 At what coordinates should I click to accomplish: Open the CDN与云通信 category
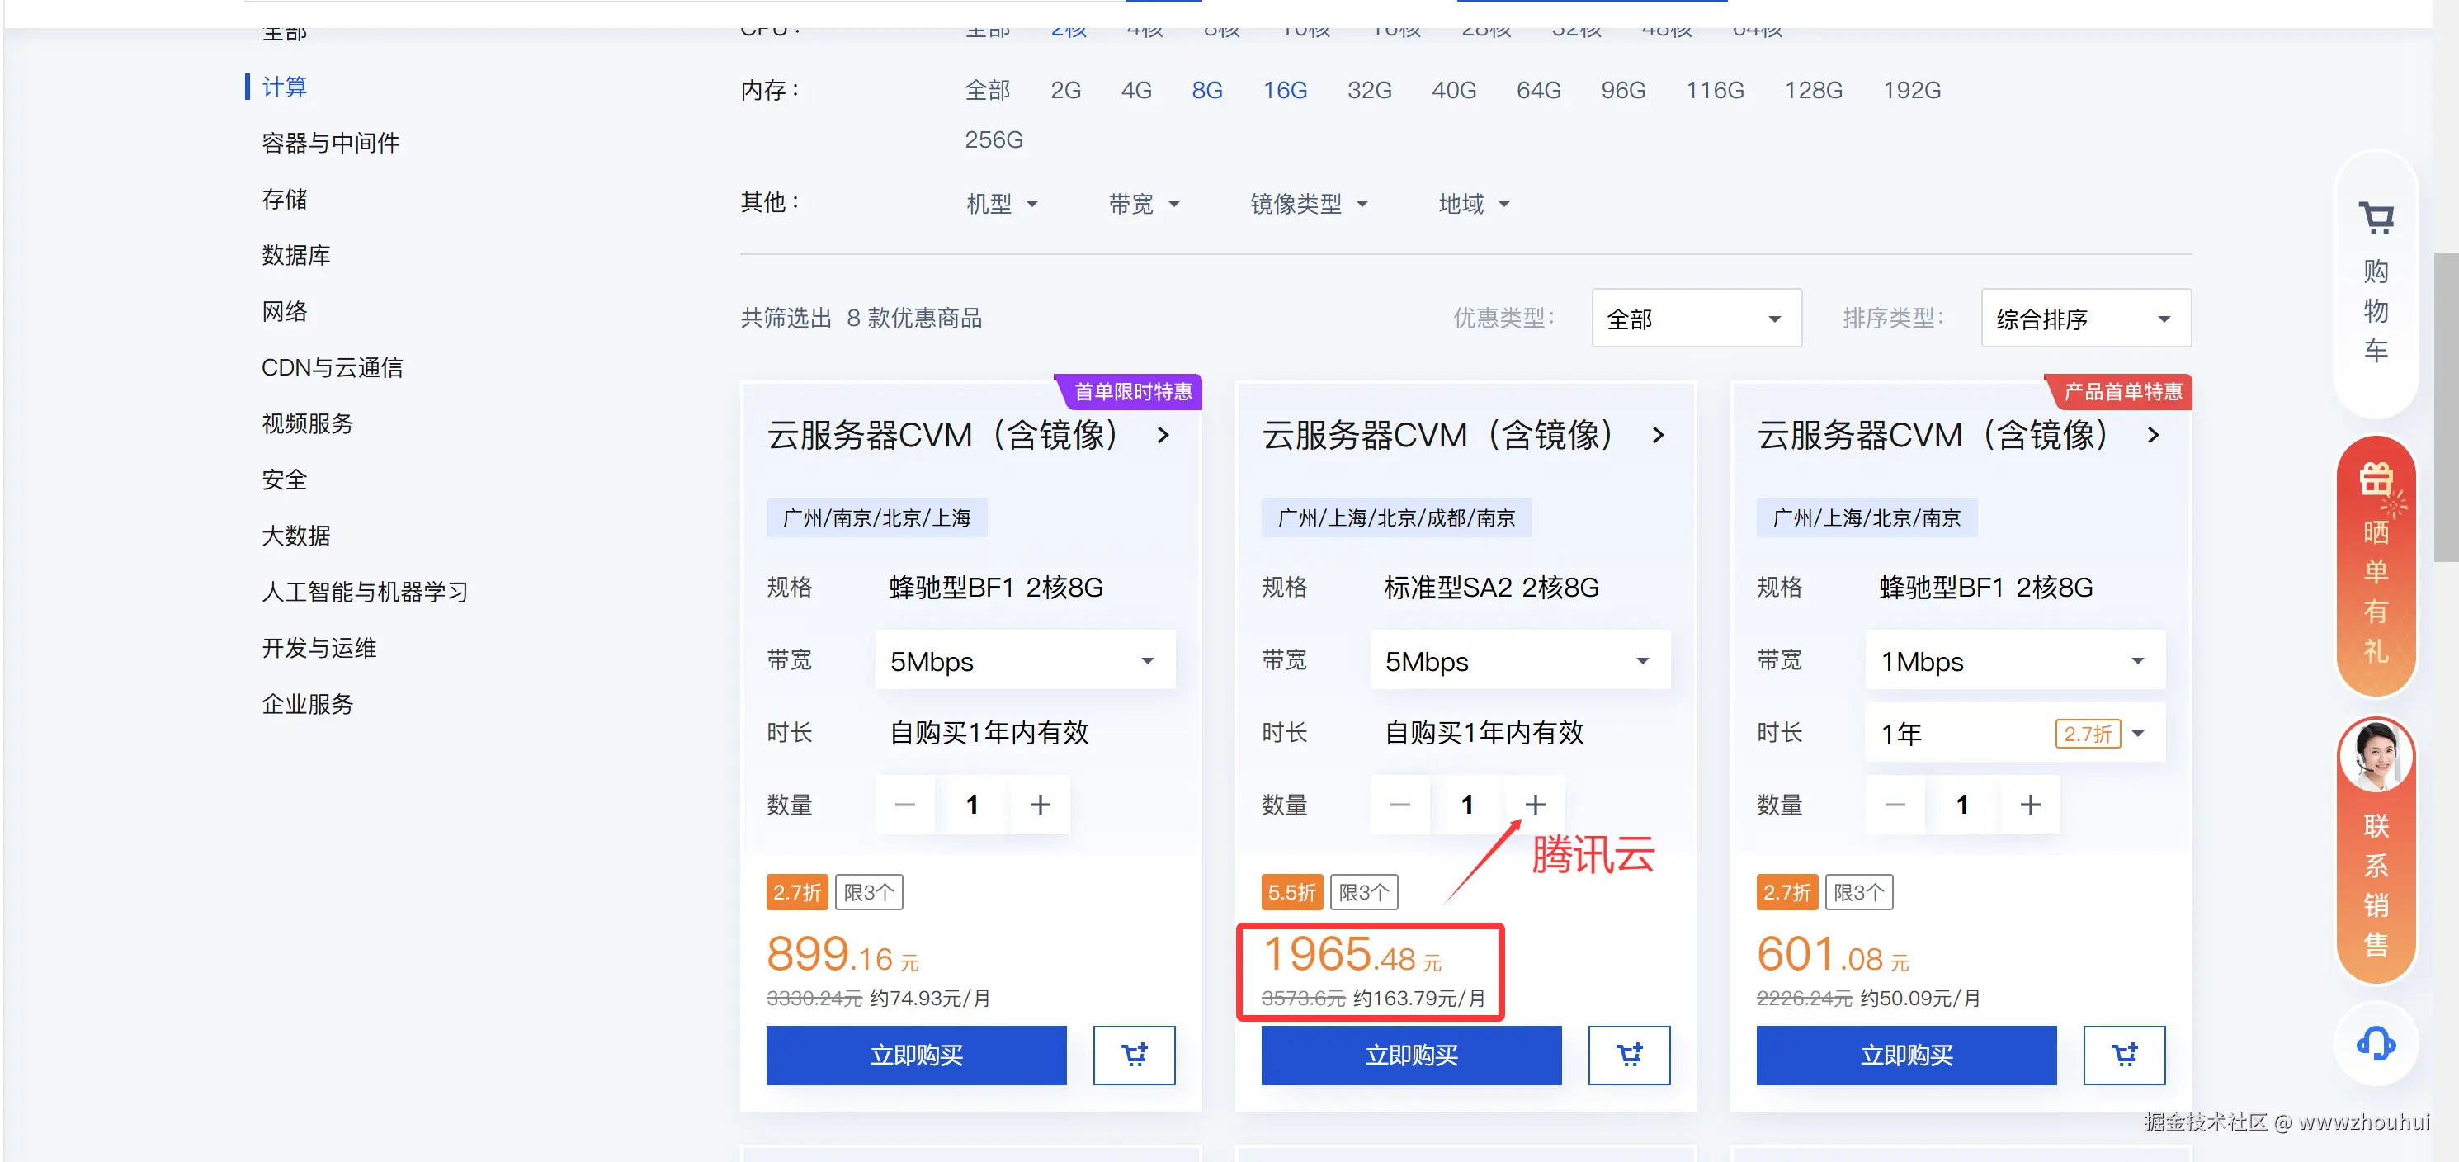(x=333, y=367)
